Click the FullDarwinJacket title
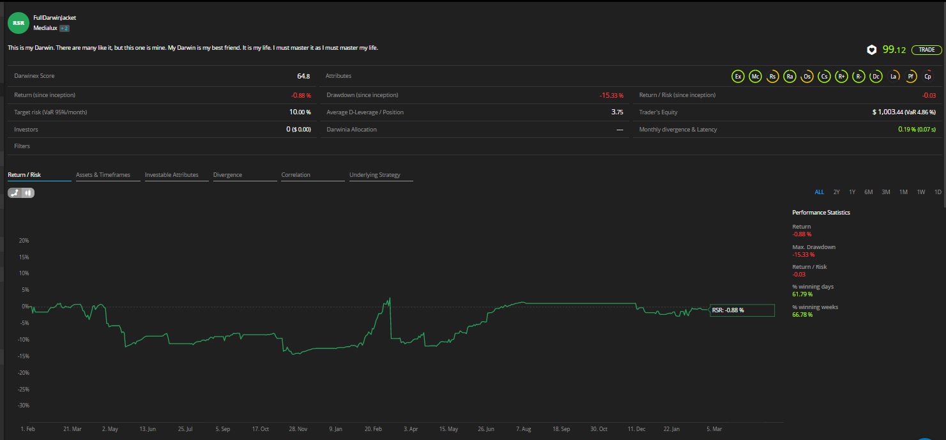946x440 pixels. point(54,18)
